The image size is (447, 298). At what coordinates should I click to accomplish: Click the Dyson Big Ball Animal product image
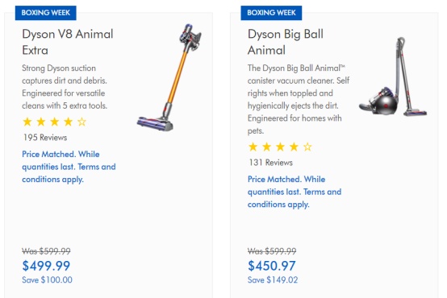[x=393, y=77]
